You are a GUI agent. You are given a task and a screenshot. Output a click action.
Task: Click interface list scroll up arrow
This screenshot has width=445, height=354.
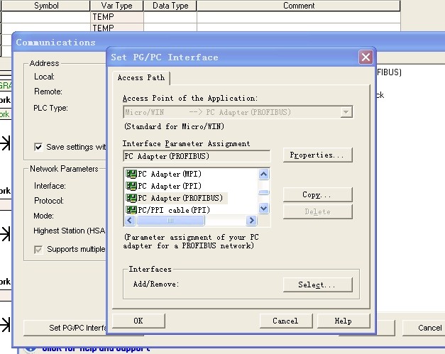tap(263, 174)
